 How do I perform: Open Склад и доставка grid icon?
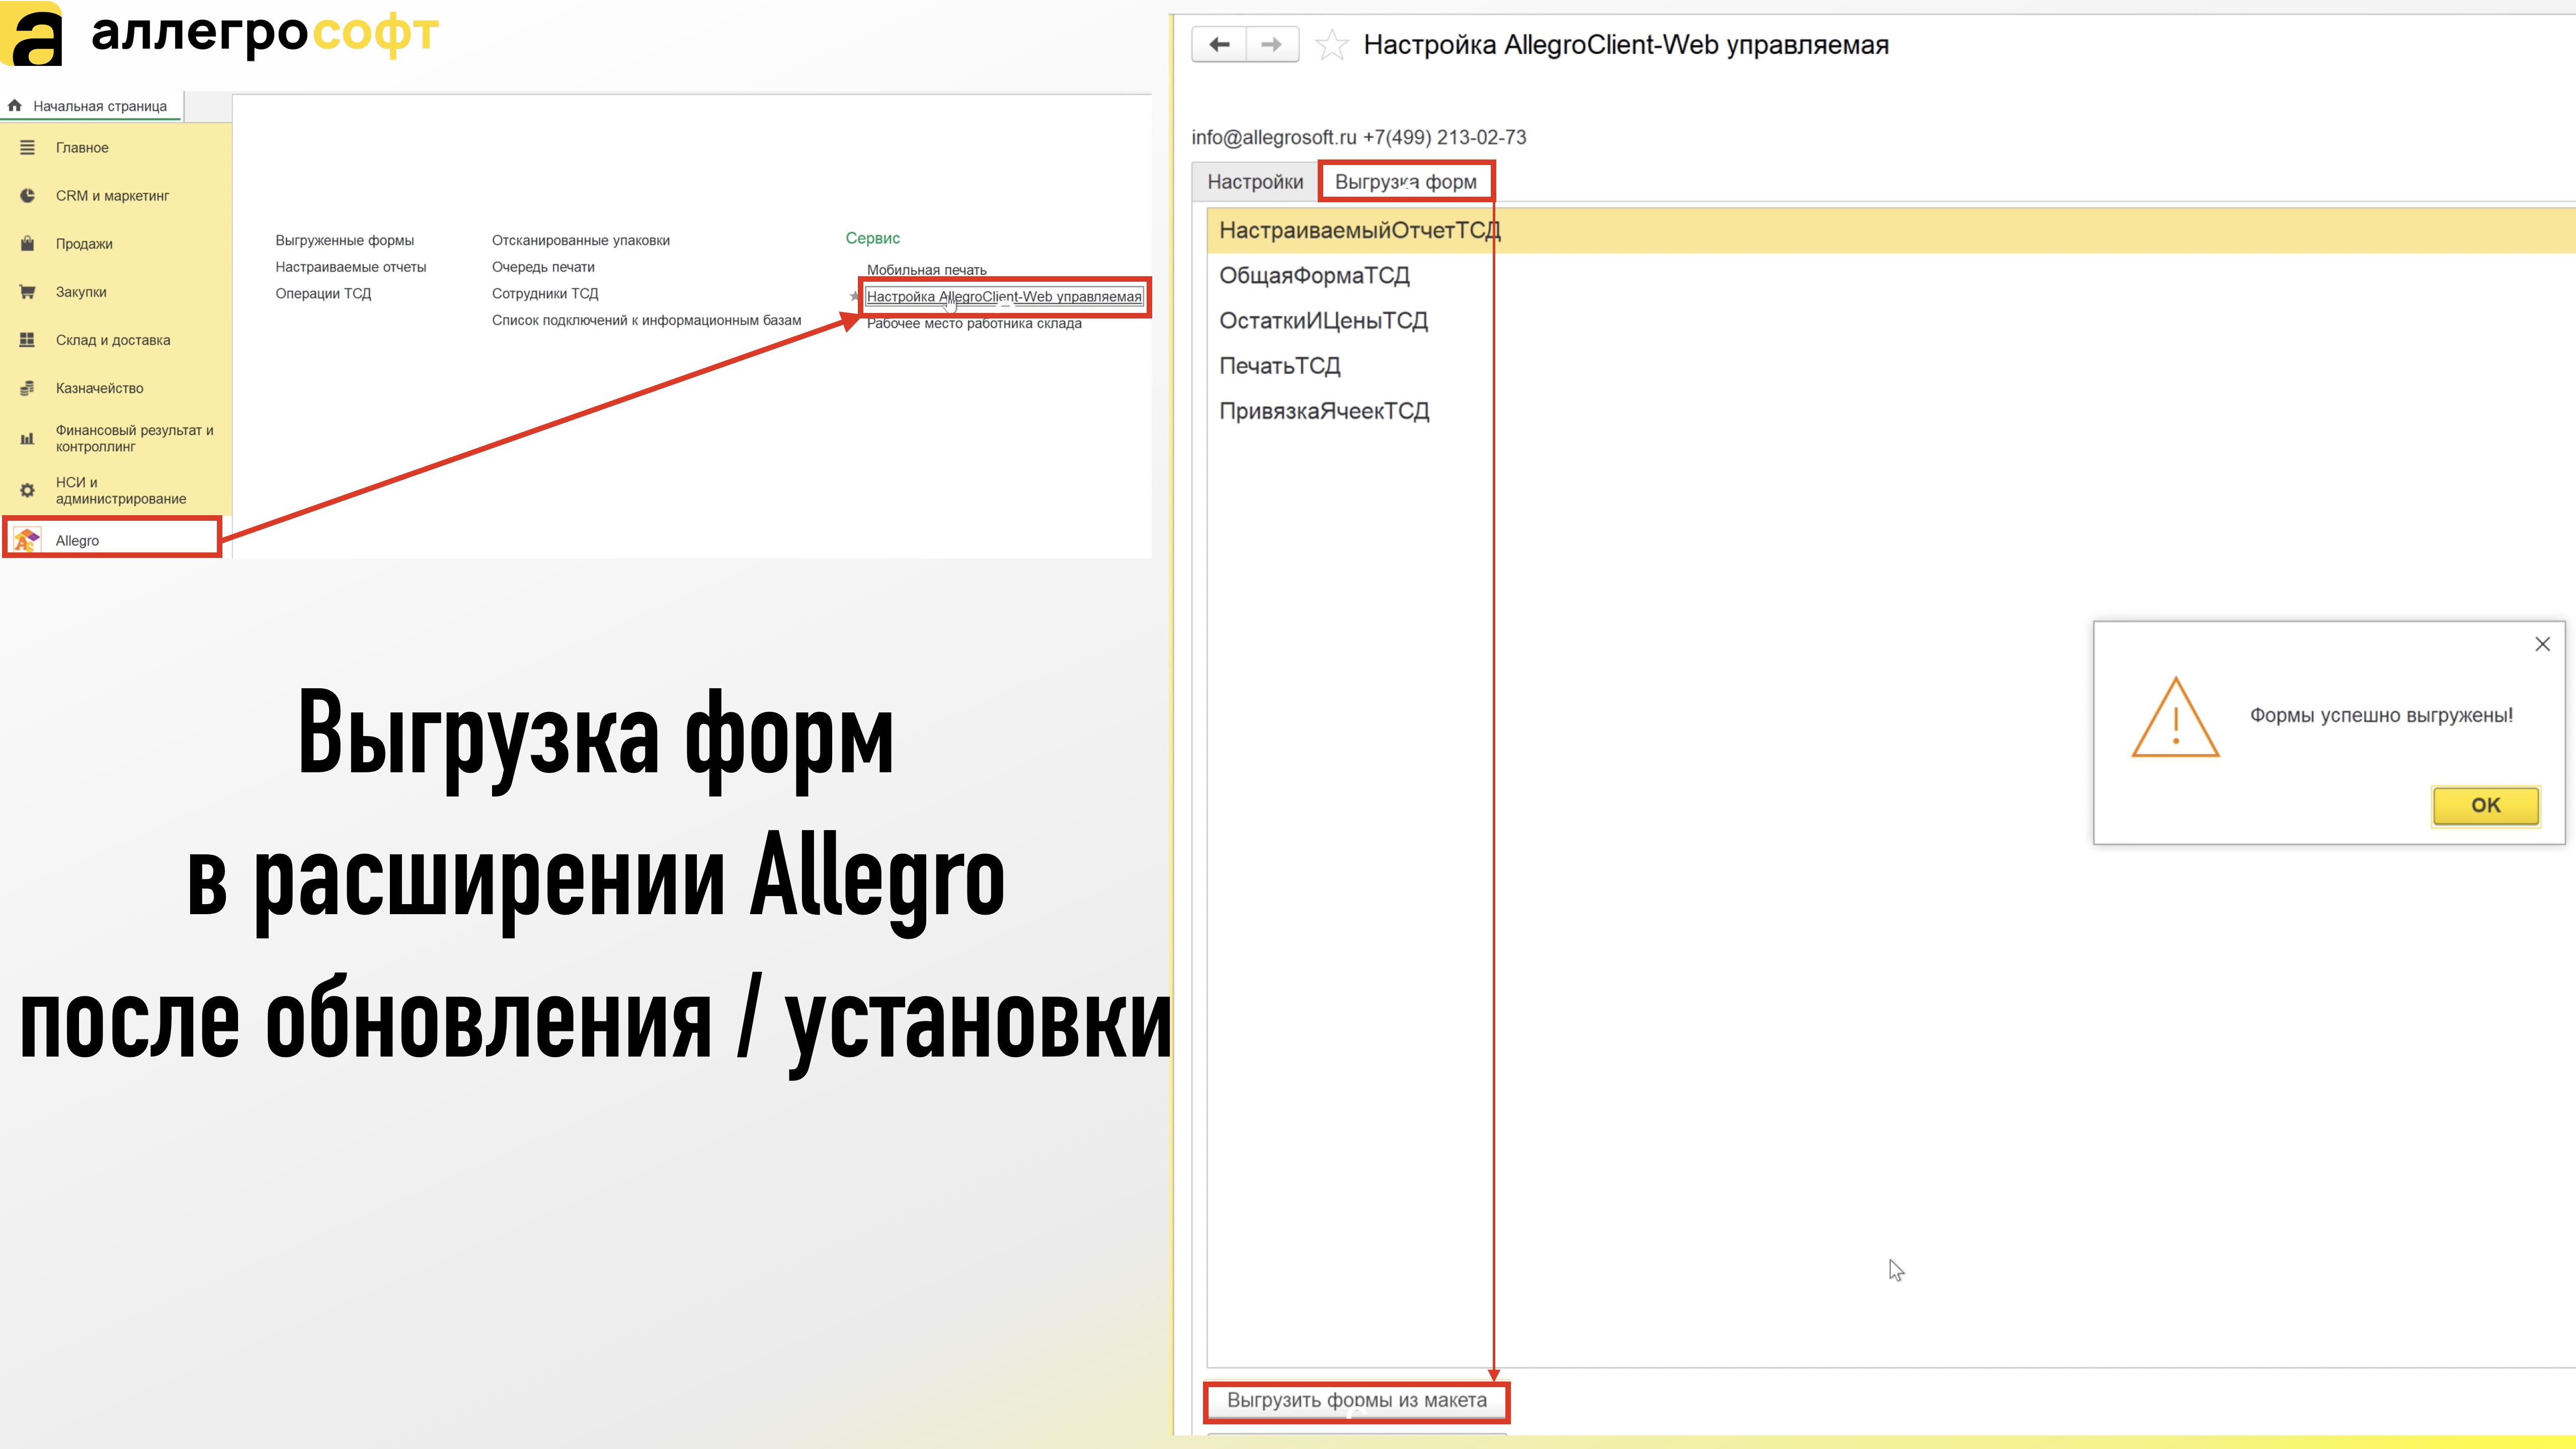coord(27,340)
